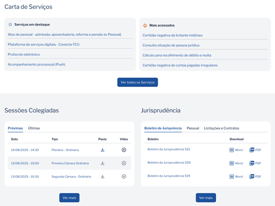Click Ver mais under Jurisprudência
The image size is (275, 206).
click(x=205, y=198)
